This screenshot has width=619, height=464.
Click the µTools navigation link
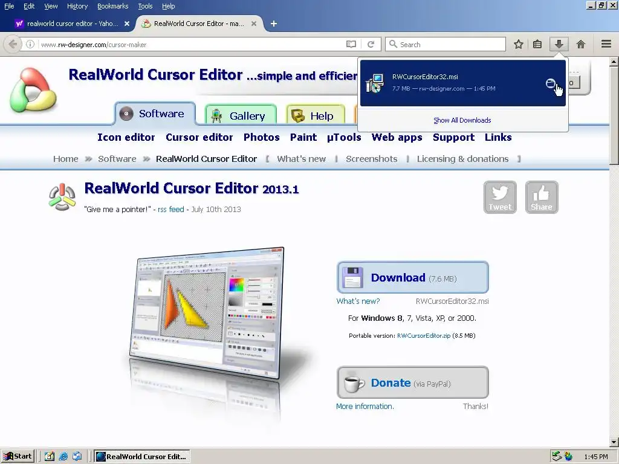tap(344, 137)
